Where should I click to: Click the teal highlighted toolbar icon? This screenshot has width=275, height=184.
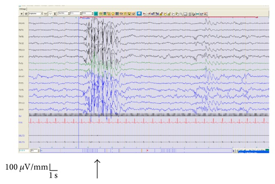pyautogui.click(x=96, y=13)
